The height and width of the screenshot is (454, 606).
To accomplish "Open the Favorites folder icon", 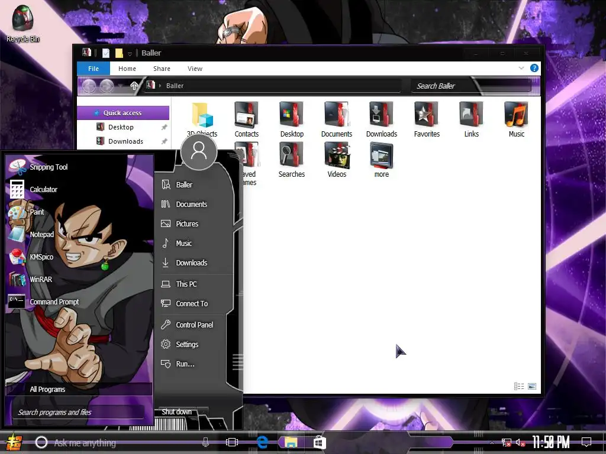I will click(x=427, y=119).
